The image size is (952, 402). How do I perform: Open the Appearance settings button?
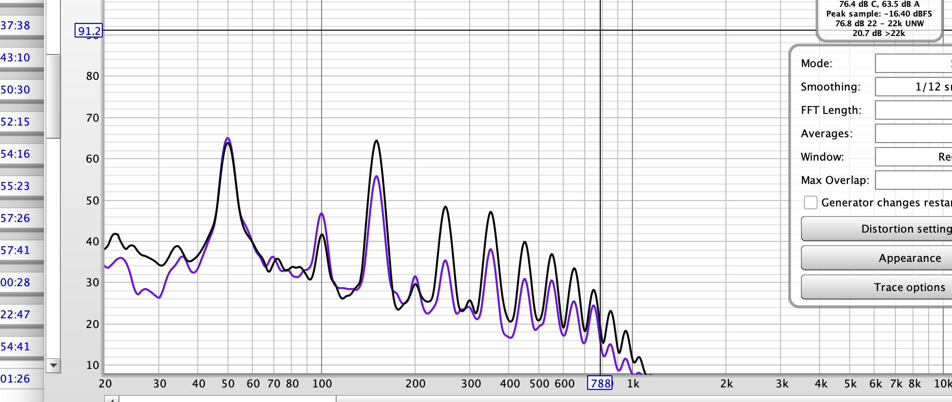[877, 258]
